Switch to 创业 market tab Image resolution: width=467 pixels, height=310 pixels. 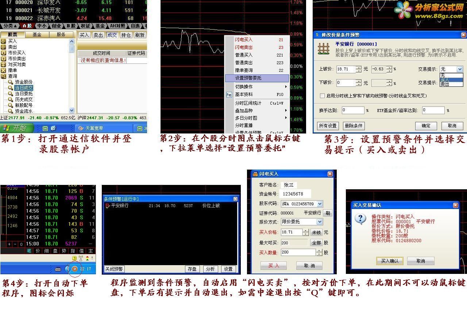coord(57,26)
